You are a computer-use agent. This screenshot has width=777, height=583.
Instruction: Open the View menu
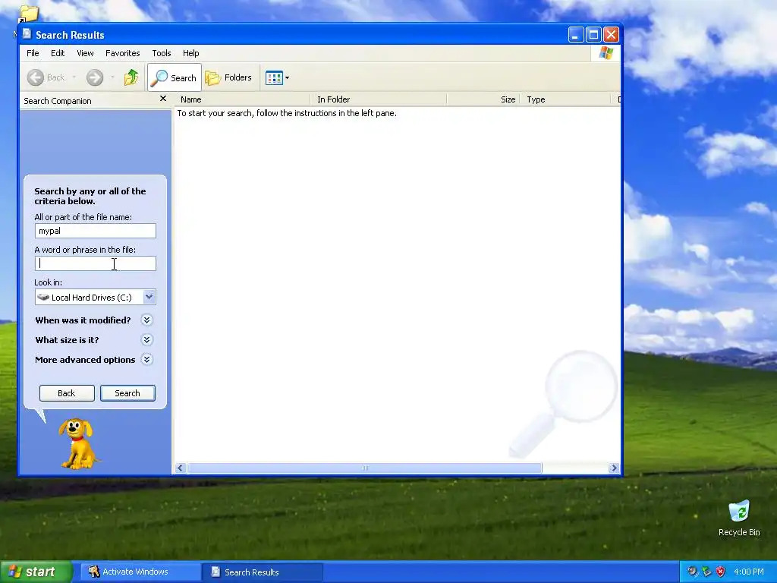tap(85, 53)
